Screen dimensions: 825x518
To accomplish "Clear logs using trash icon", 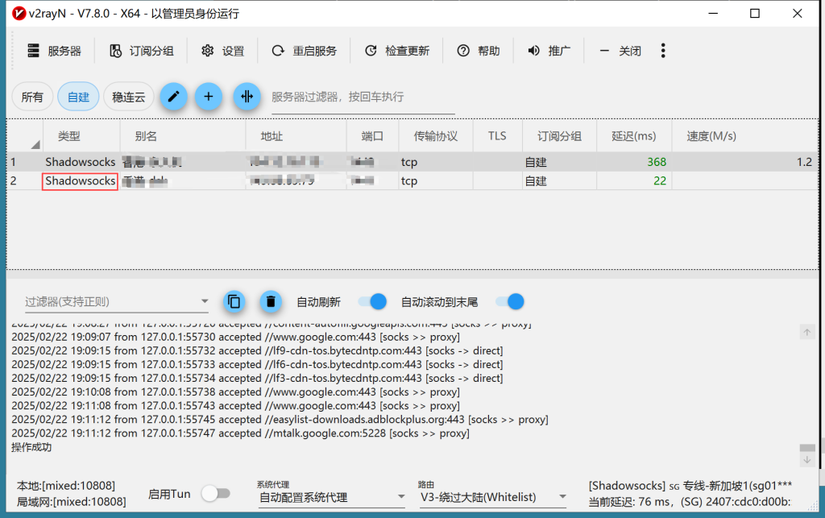I will click(x=271, y=301).
